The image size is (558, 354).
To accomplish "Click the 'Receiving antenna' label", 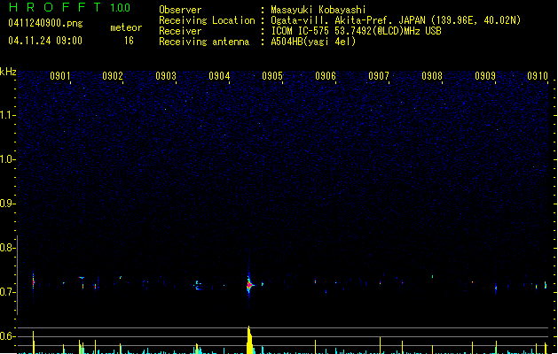I will click(204, 42).
